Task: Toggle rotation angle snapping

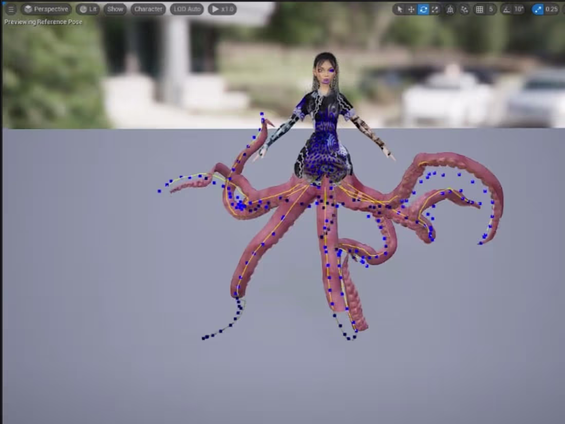Action: point(506,9)
